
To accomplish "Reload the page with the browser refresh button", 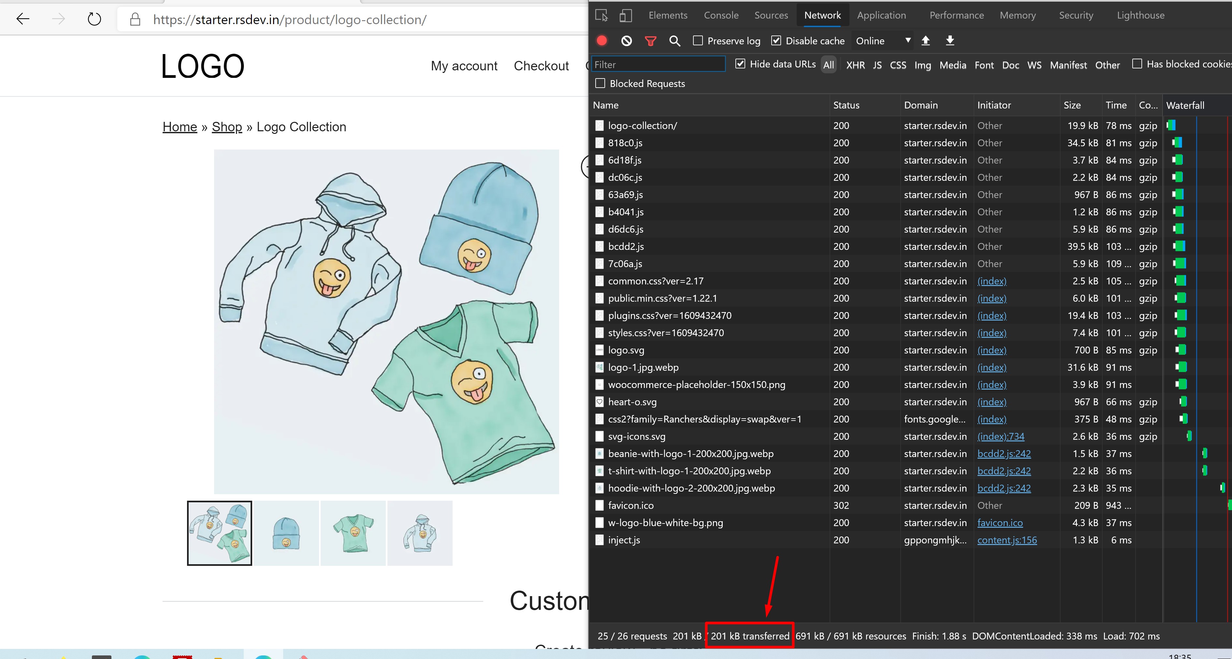I will pyautogui.click(x=94, y=20).
